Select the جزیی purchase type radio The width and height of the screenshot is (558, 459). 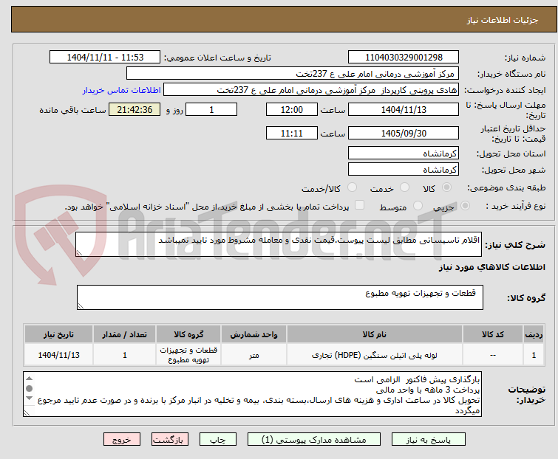tap(465, 206)
